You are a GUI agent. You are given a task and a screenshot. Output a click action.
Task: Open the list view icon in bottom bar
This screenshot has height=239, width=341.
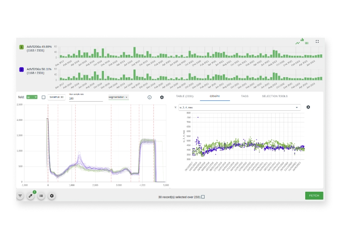click(x=41, y=196)
